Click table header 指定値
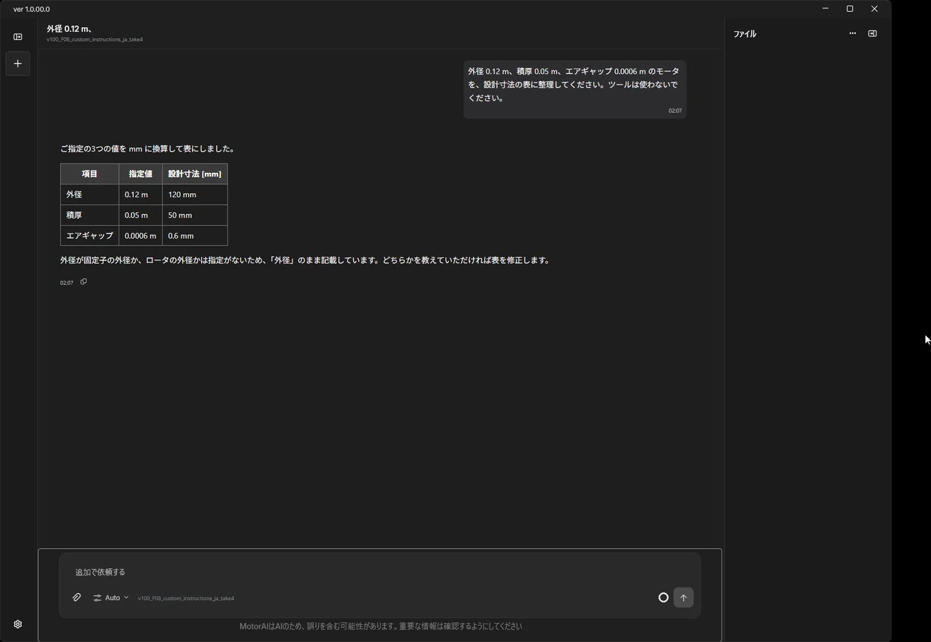Screen dimensions: 931x642 tap(140, 174)
